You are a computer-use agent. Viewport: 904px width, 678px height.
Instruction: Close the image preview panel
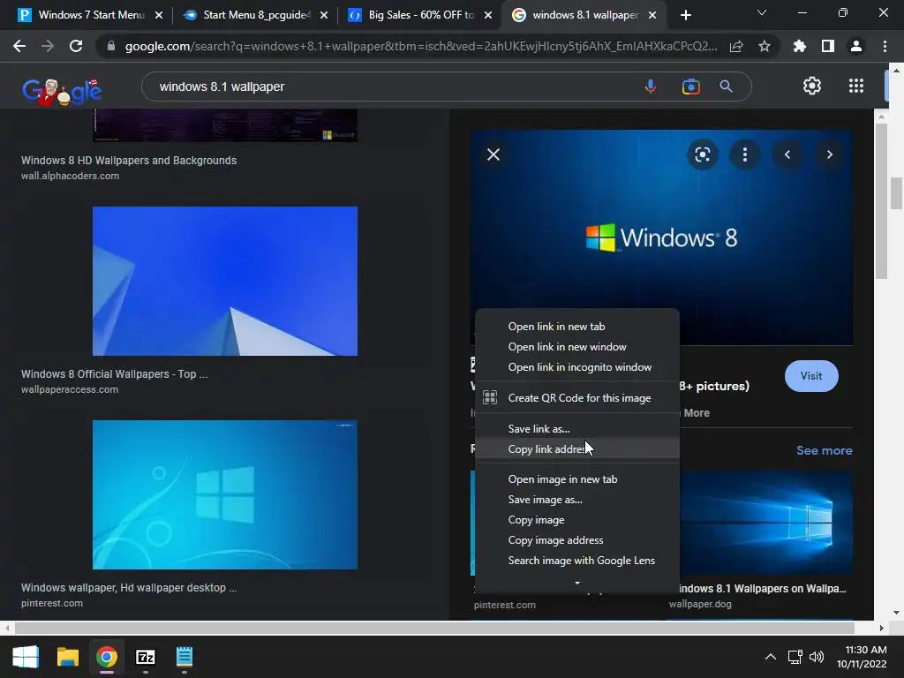493,154
